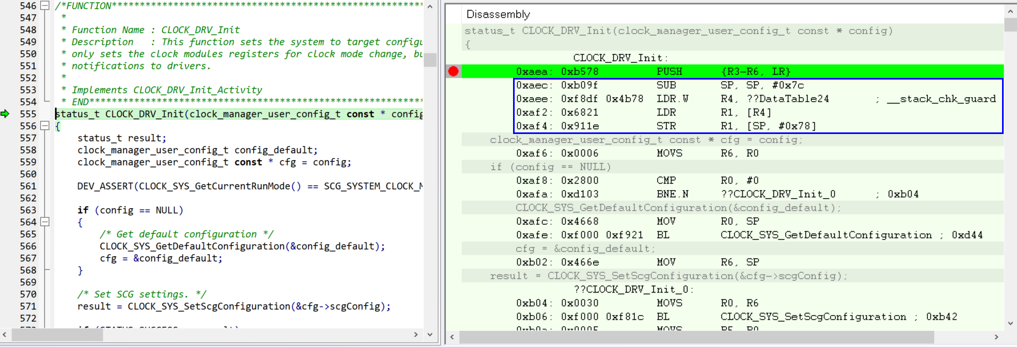This screenshot has height=347, width=1017.
Task: Click the editor vertical scrollbar up arrow
Action: coord(430,7)
